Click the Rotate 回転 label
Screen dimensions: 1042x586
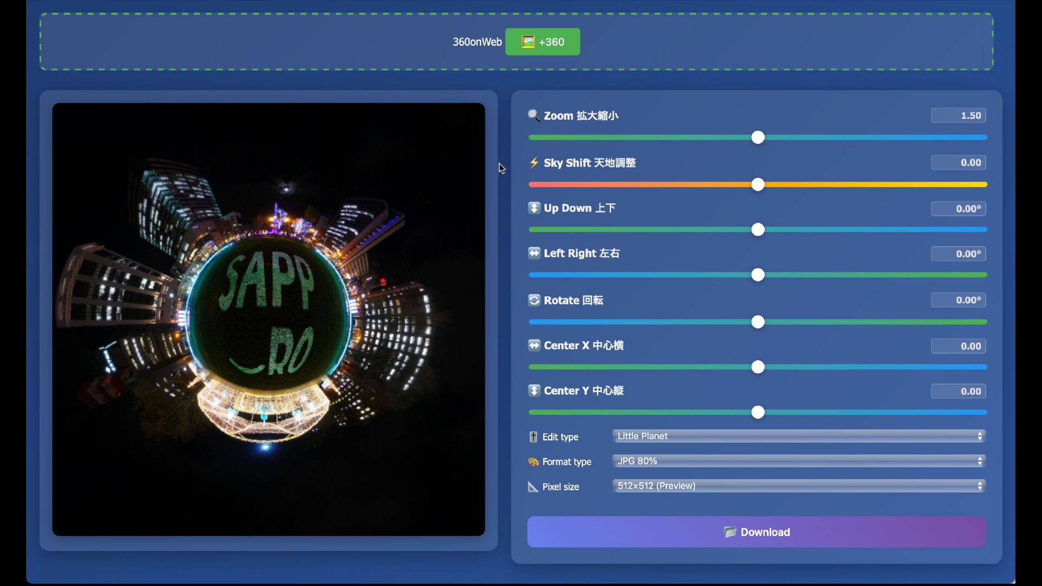574,300
